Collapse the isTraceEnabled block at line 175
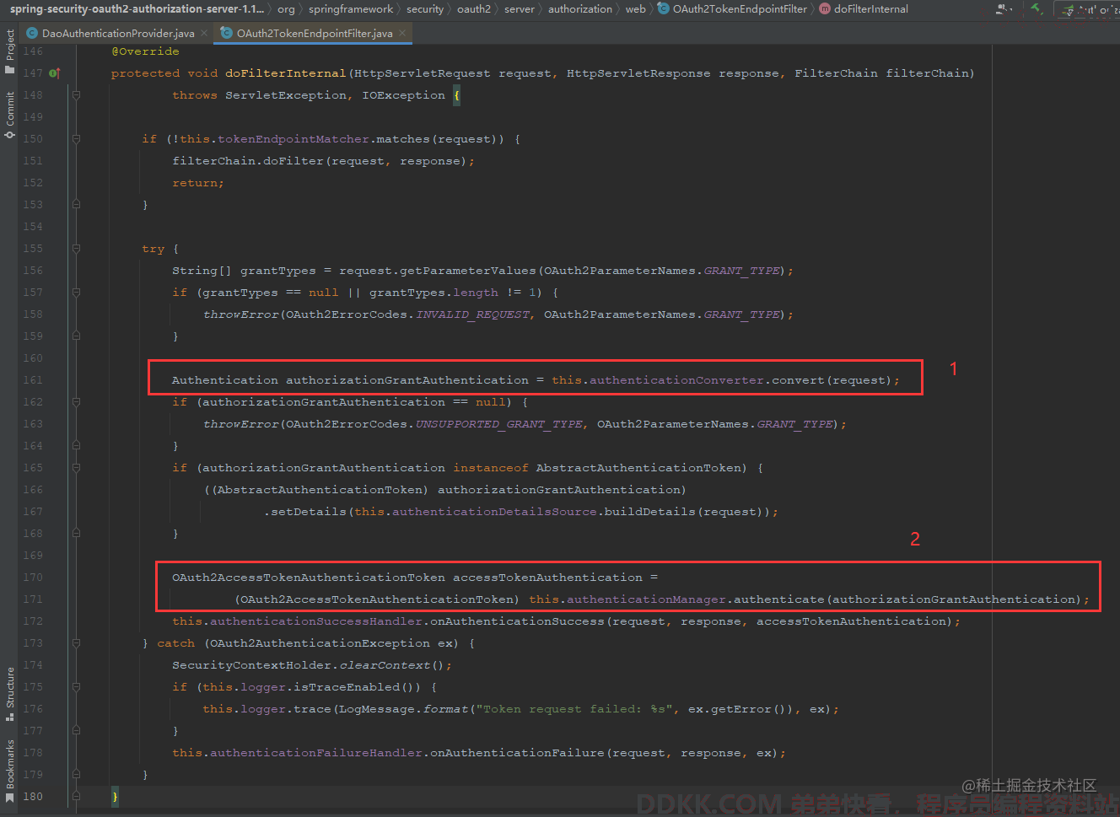This screenshot has height=817, width=1120. coord(76,687)
